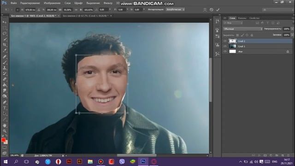
Task: Click the horizontal canvas scrollbar
Action: pos(136,155)
